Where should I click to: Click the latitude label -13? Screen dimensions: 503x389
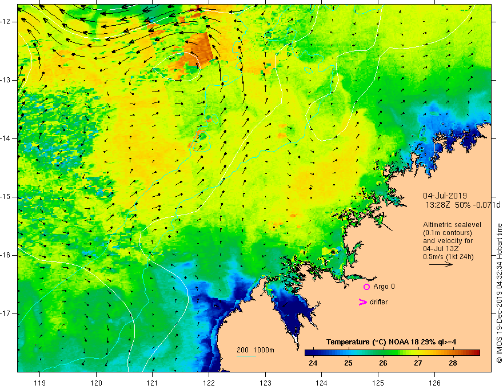tap(6, 80)
